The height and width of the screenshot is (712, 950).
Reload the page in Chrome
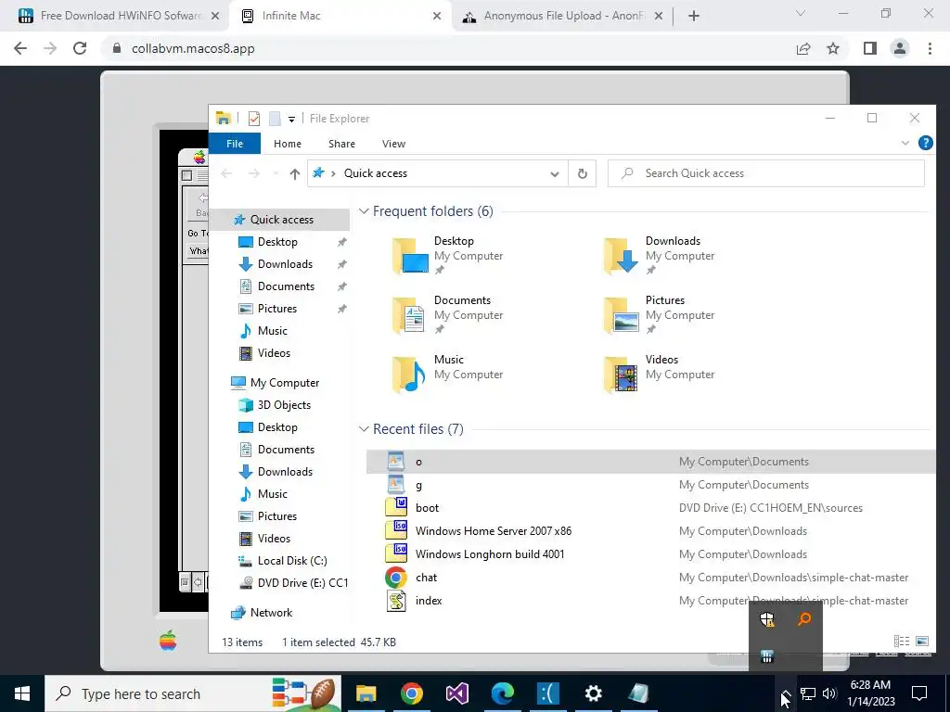(80, 48)
